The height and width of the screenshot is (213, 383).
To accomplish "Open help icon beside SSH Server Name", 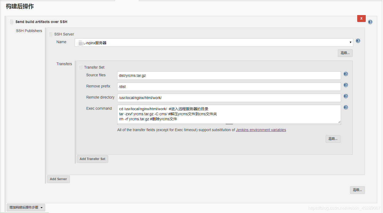I will (x=358, y=41).
